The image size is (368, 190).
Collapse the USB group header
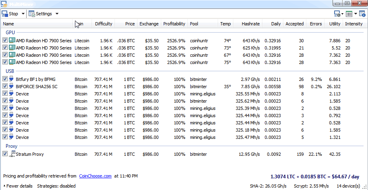(x=10, y=71)
